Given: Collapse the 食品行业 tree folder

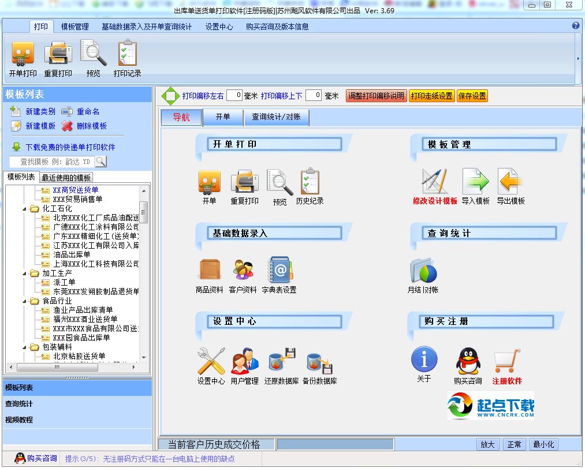Looking at the screenshot, I should pos(25,301).
